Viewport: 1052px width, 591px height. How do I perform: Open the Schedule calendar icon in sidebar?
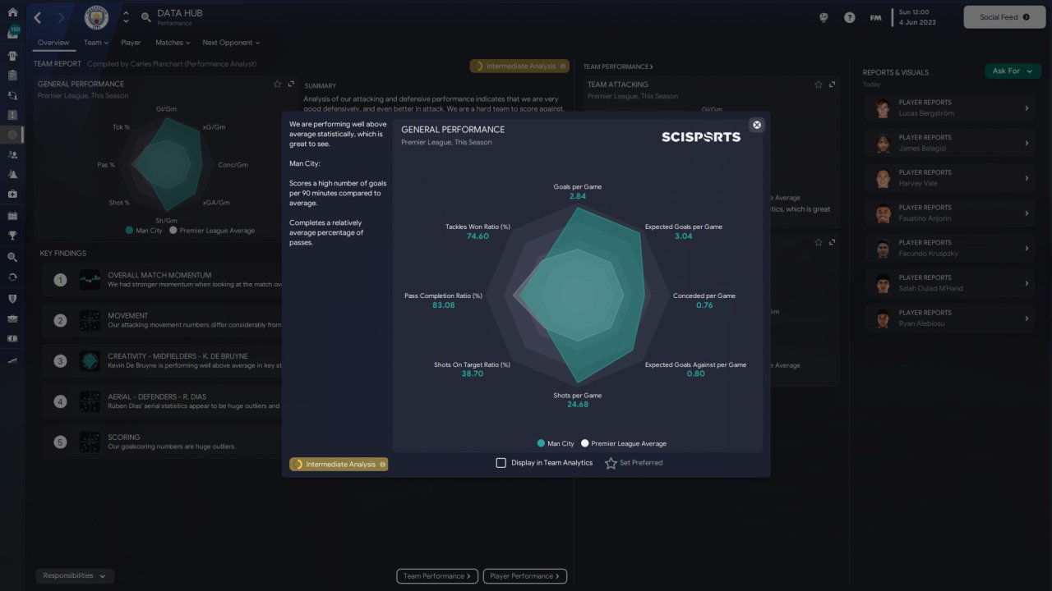click(12, 216)
